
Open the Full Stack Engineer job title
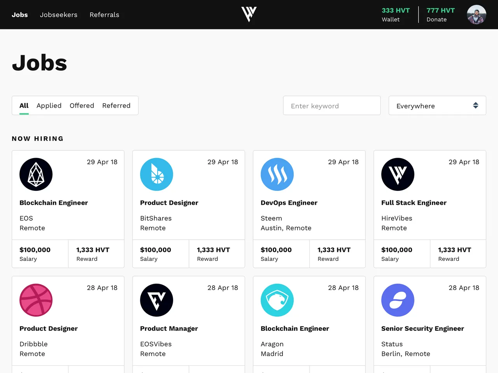[x=414, y=203]
